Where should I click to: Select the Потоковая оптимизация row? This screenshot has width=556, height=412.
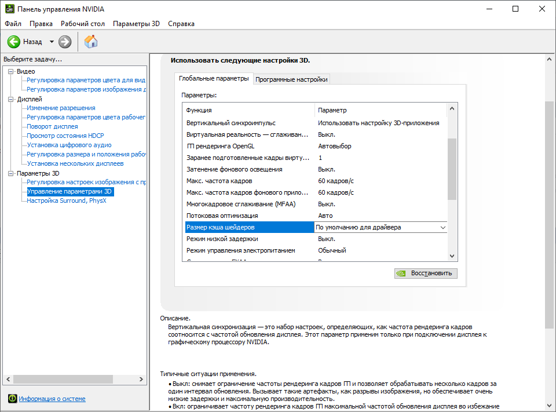coord(316,216)
